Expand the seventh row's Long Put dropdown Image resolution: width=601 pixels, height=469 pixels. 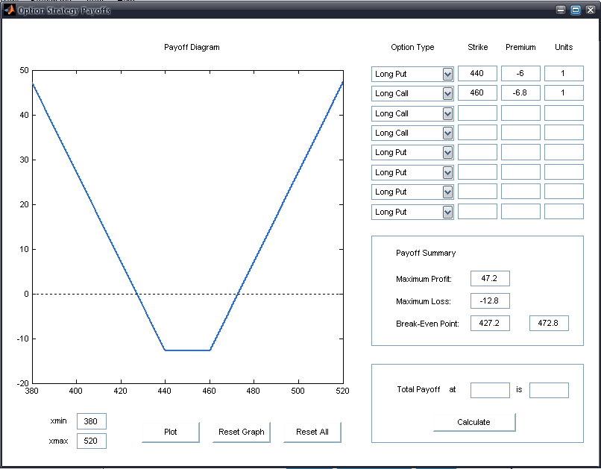click(412, 192)
